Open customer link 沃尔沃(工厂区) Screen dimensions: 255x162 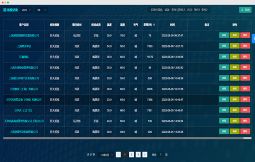coord(24,110)
